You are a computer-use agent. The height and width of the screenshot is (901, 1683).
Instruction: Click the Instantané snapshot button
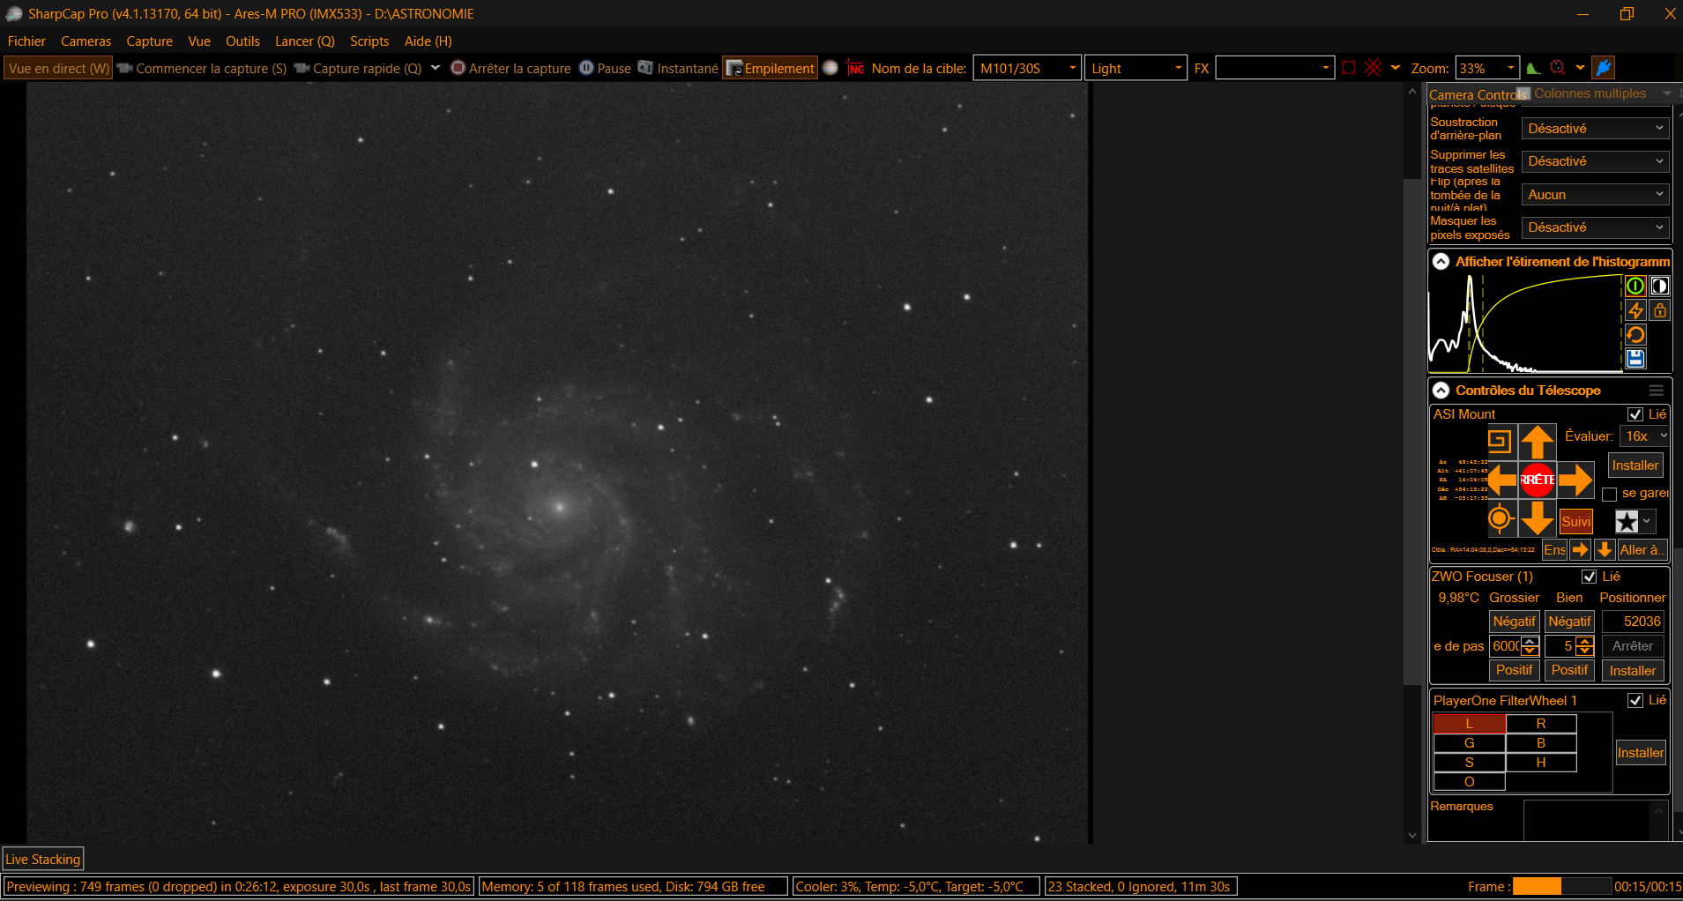pyautogui.click(x=678, y=68)
